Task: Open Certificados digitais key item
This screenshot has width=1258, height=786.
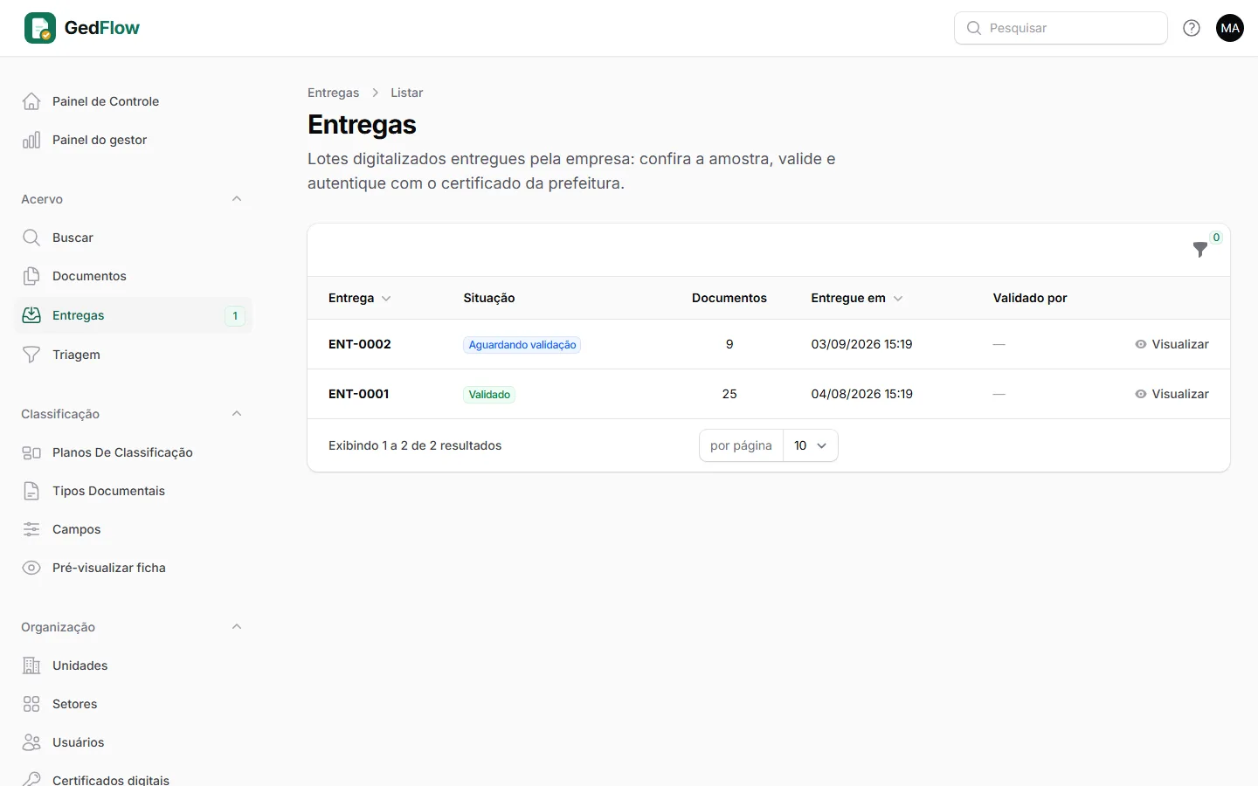Action: [133, 777]
